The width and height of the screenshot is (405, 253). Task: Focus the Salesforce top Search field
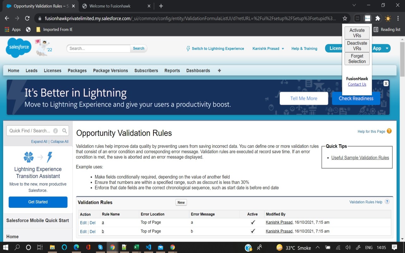pyautogui.click(x=98, y=48)
